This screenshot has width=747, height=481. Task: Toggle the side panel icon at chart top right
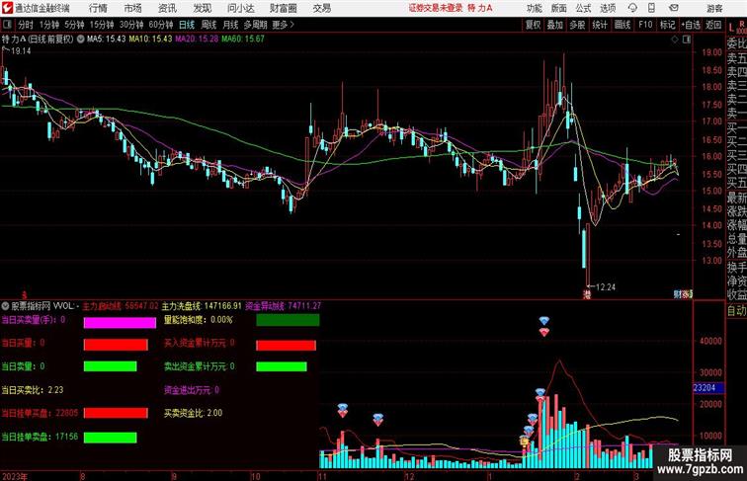tap(687, 40)
